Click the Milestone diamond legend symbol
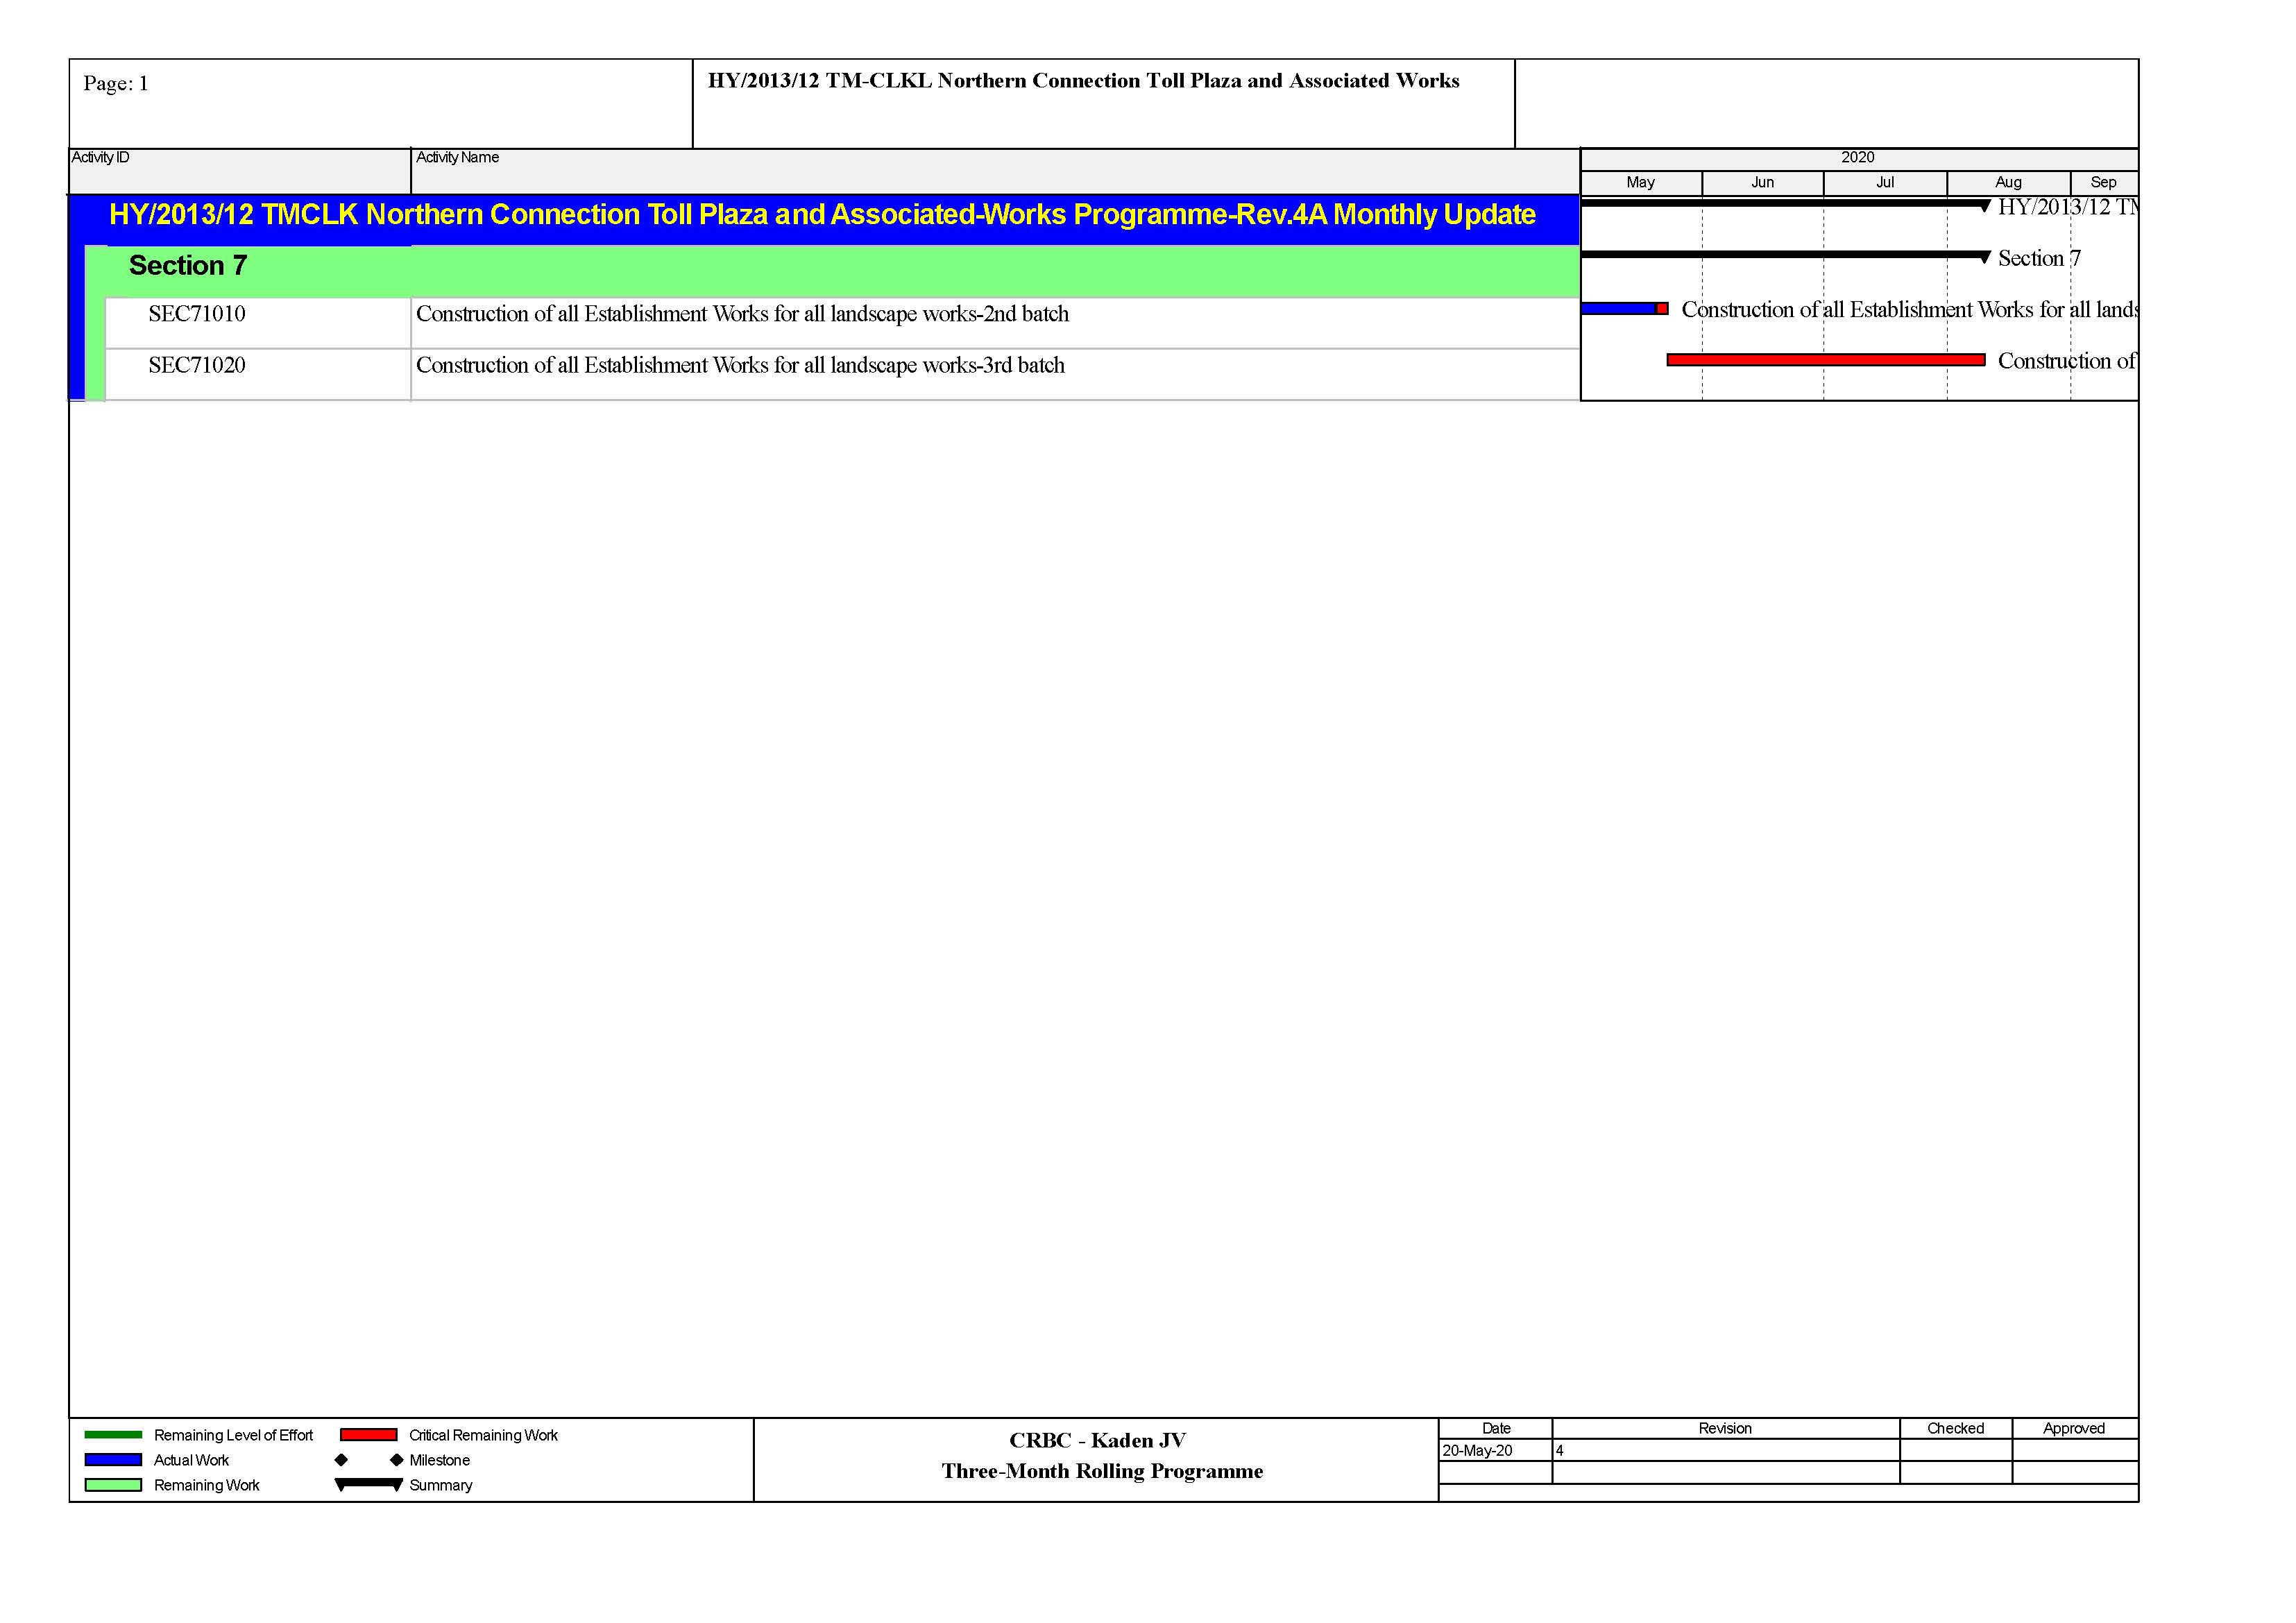 coord(341,1459)
